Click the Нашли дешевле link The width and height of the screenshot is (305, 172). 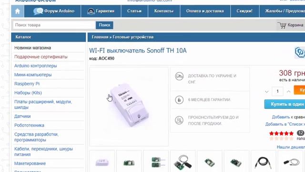click(x=291, y=147)
